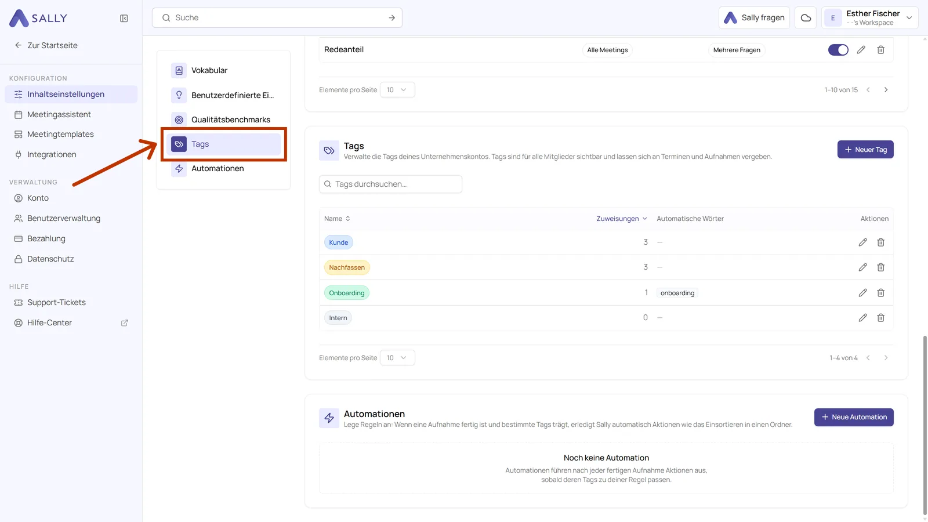Edit the Kunde tag pencil icon
Viewport: 928px width, 522px height.
coord(862,242)
